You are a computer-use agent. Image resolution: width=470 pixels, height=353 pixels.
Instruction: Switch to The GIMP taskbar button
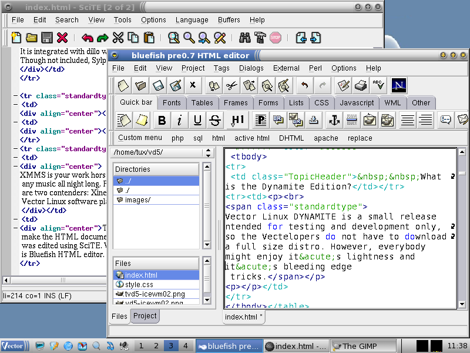[360, 346]
